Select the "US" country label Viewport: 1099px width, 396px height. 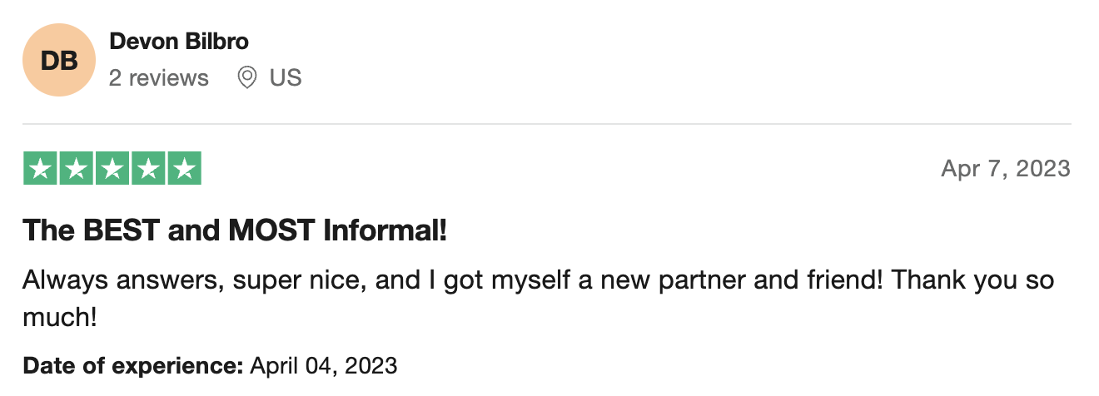click(286, 78)
